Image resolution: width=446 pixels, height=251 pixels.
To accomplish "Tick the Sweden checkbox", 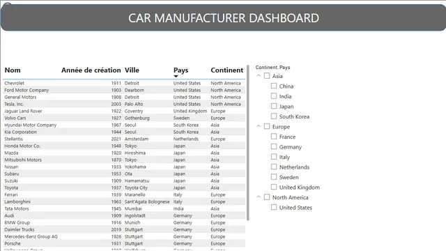I will (274, 176).
